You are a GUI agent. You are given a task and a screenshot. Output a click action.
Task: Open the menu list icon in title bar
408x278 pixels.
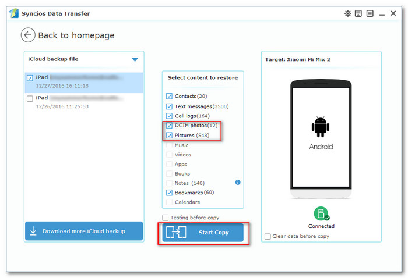point(370,13)
